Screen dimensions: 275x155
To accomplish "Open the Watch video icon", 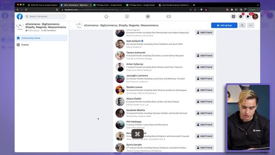I will pyautogui.click(x=127, y=16).
